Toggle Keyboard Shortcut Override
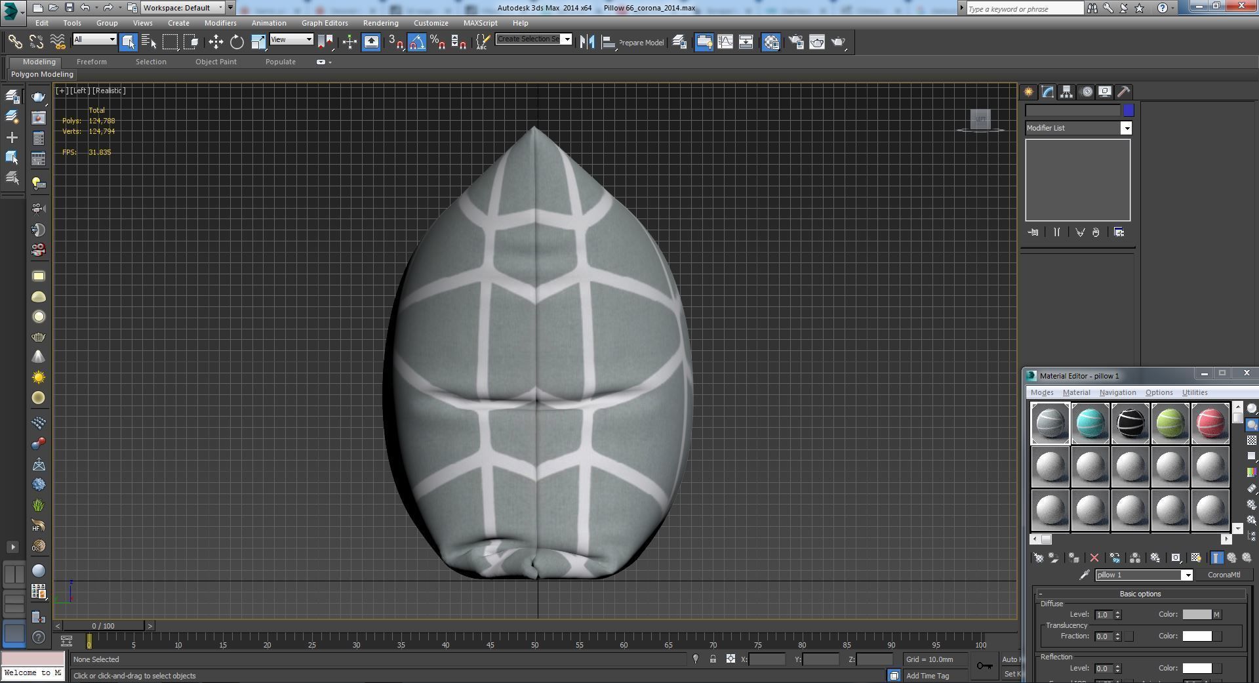 click(x=371, y=42)
